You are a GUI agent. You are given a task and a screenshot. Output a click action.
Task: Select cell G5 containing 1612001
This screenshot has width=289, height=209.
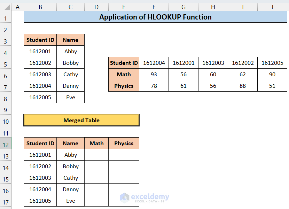(x=183, y=63)
